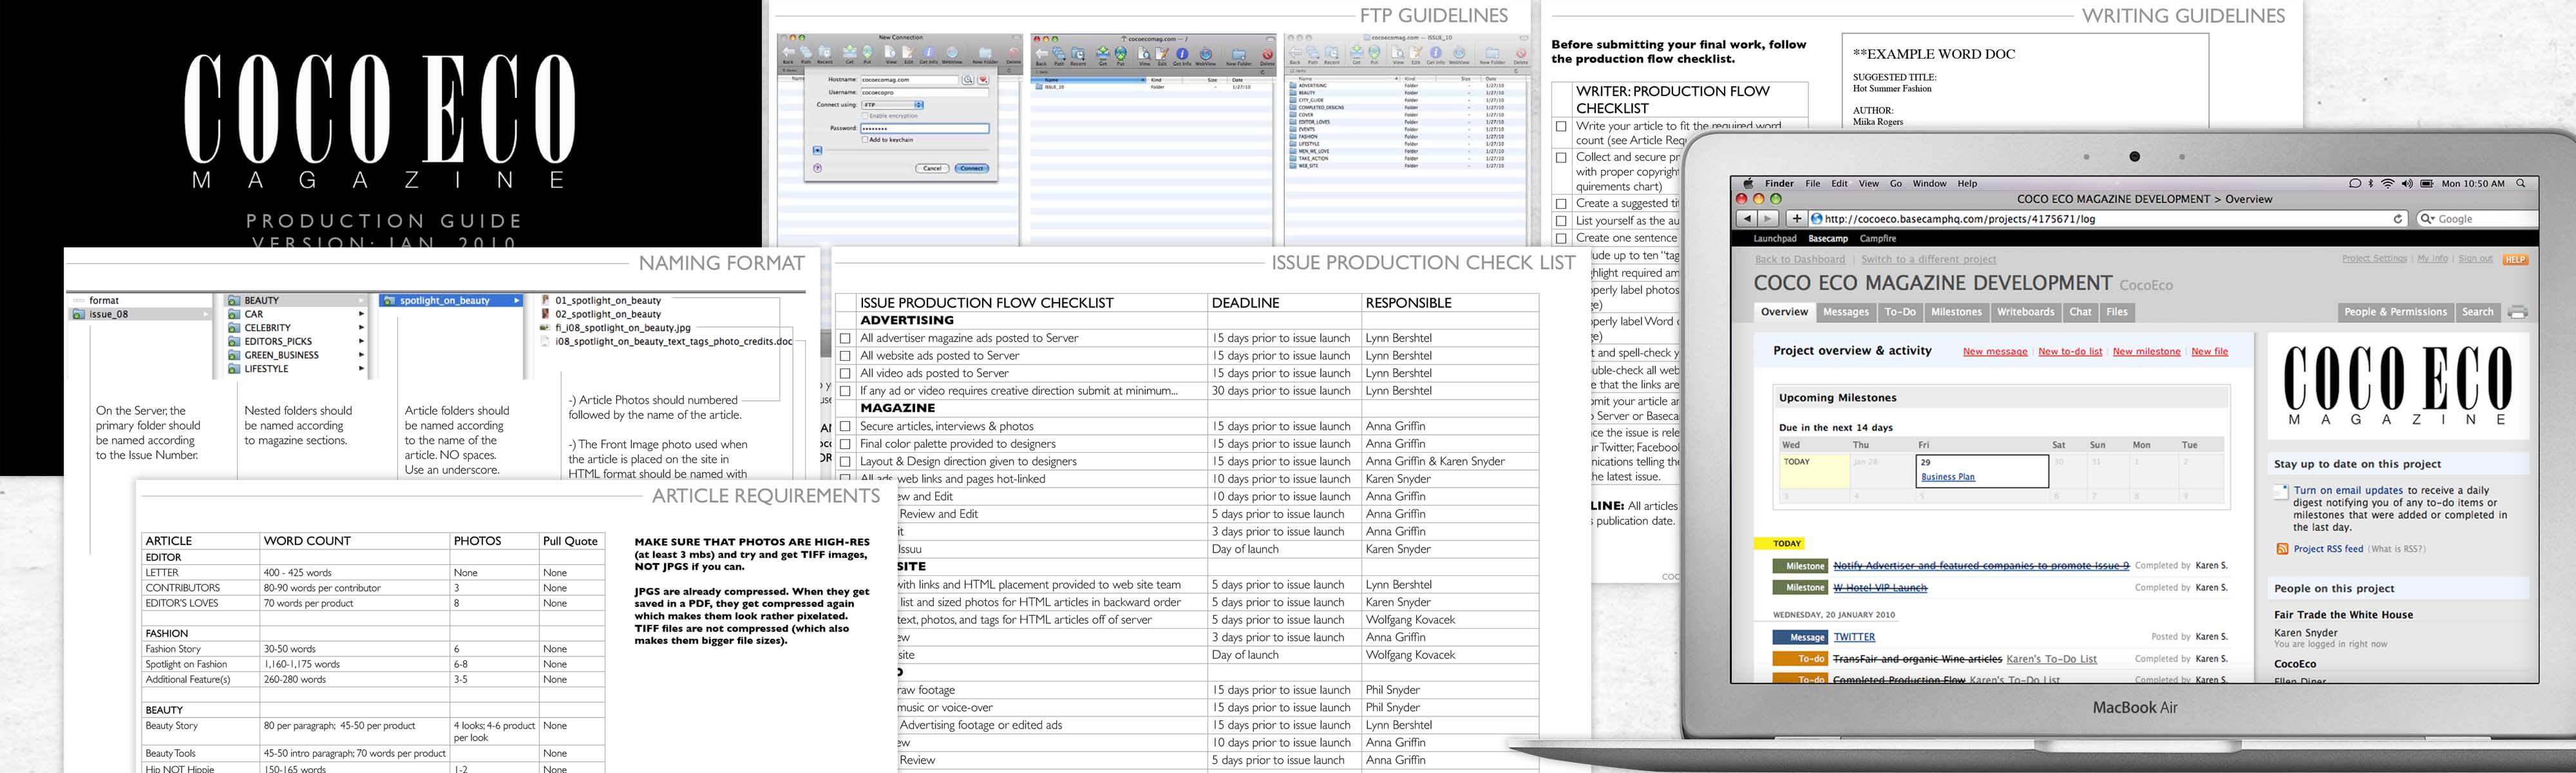The height and width of the screenshot is (773, 2576).
Task: Click the orange HELP button in Basecamp
Action: click(x=2515, y=260)
